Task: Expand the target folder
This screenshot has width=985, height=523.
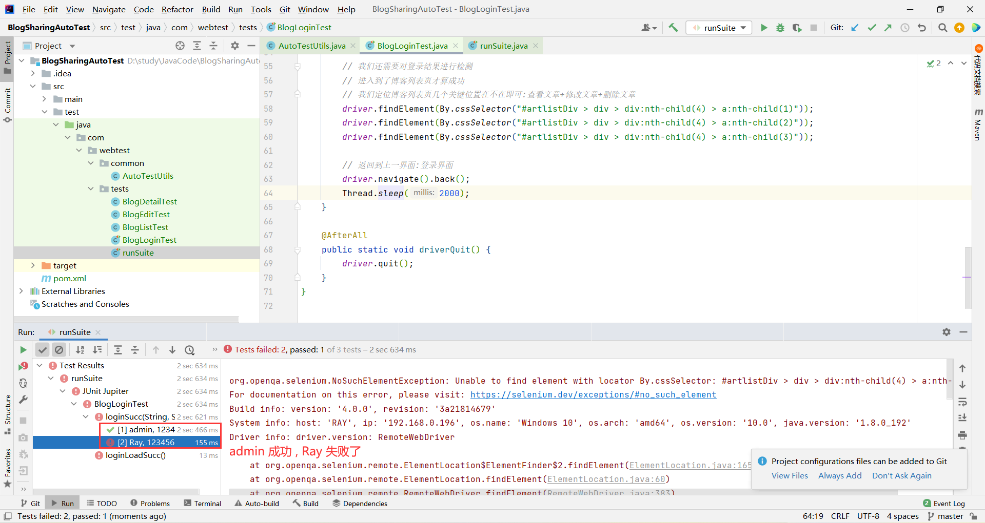Action: [33, 265]
